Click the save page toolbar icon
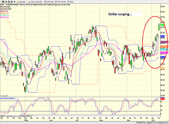Image resolution: width=169 pixels, height=124 pixels. point(9,2)
